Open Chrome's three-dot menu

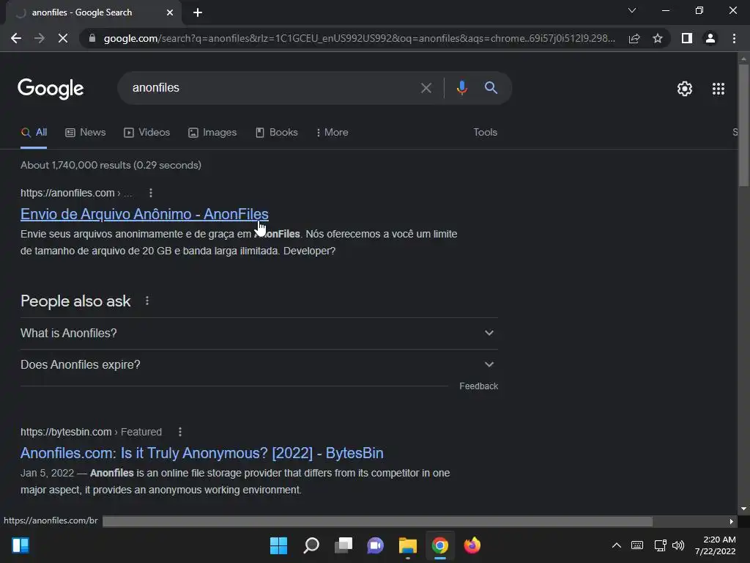(x=734, y=38)
